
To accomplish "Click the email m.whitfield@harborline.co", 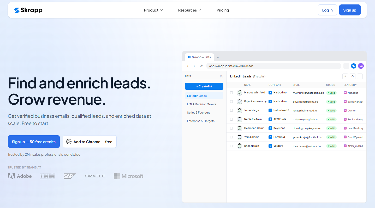I will click(x=308, y=93).
